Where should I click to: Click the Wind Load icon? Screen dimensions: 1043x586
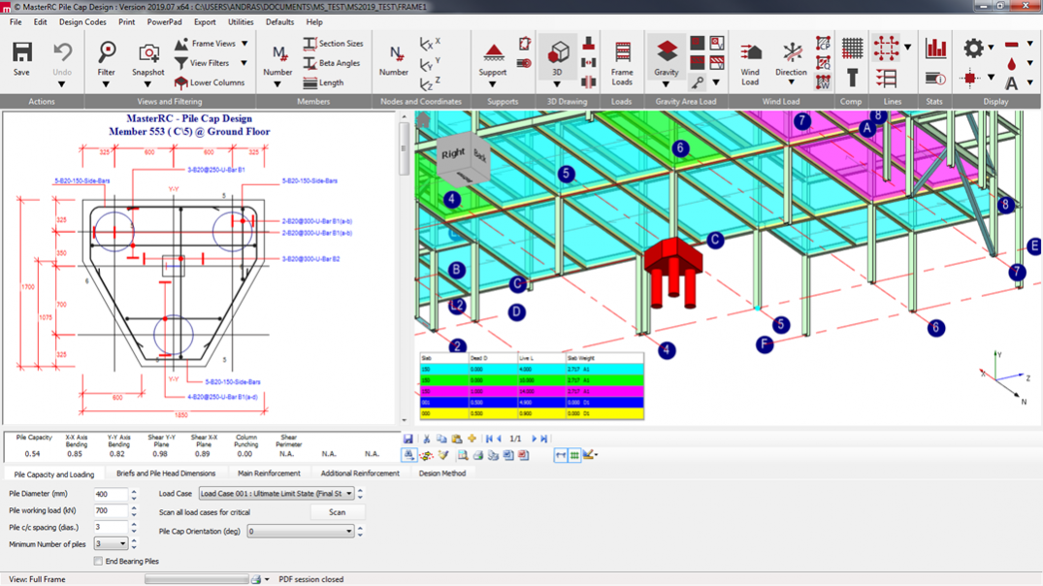coord(750,52)
